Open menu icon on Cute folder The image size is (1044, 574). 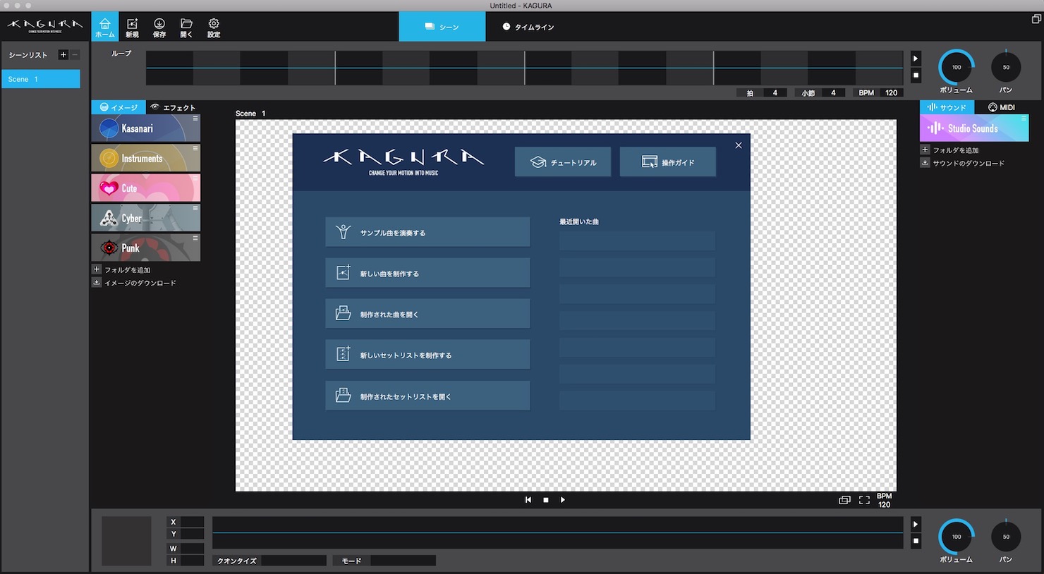(x=195, y=178)
